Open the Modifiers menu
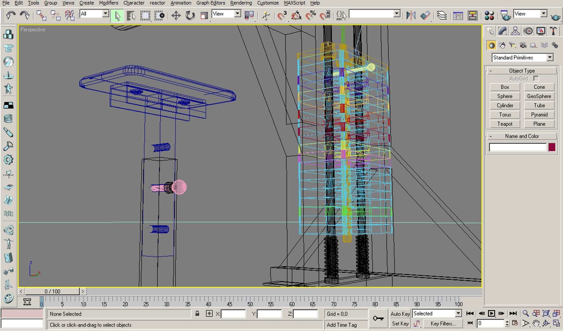563x331 pixels. point(108,3)
